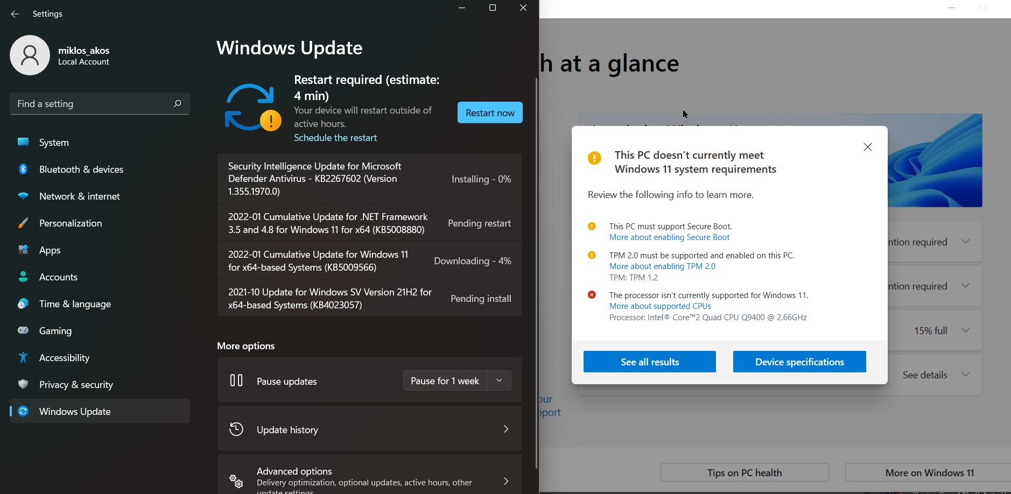Go back using the Settings back arrow
Image resolution: width=1011 pixels, height=494 pixels.
(x=15, y=14)
